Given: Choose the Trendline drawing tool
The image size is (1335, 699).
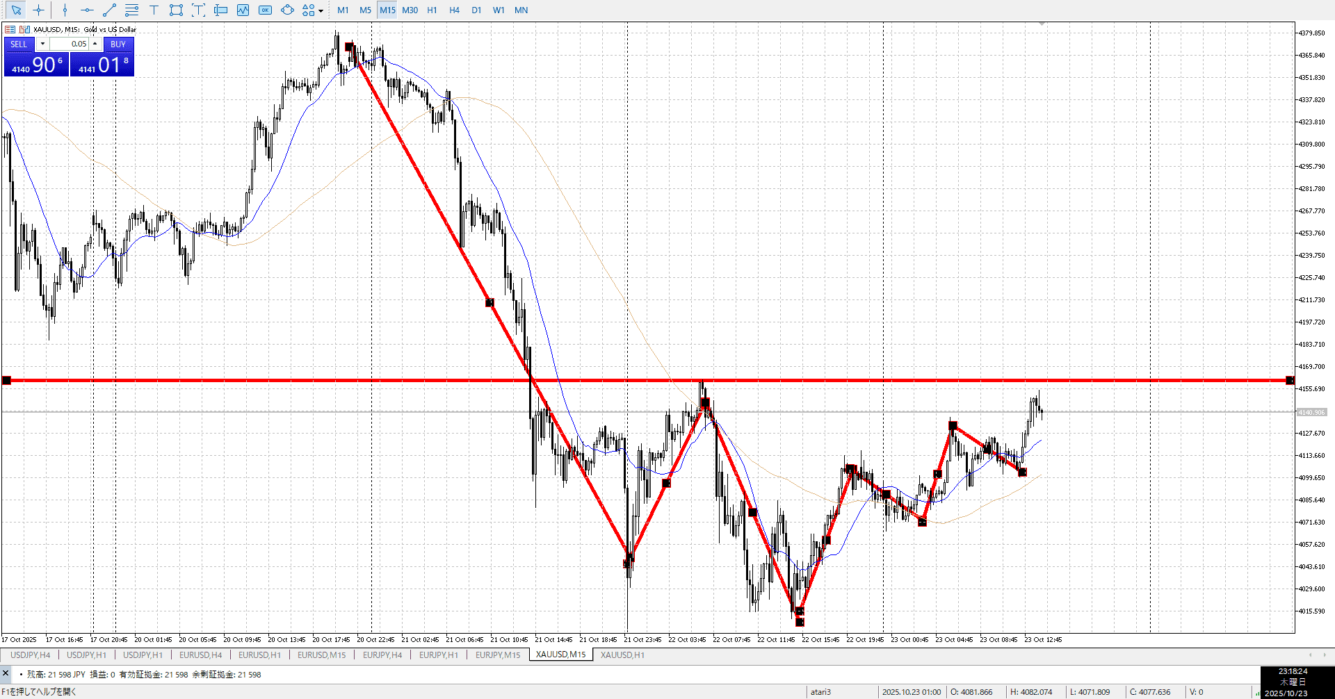Looking at the screenshot, I should [x=109, y=10].
